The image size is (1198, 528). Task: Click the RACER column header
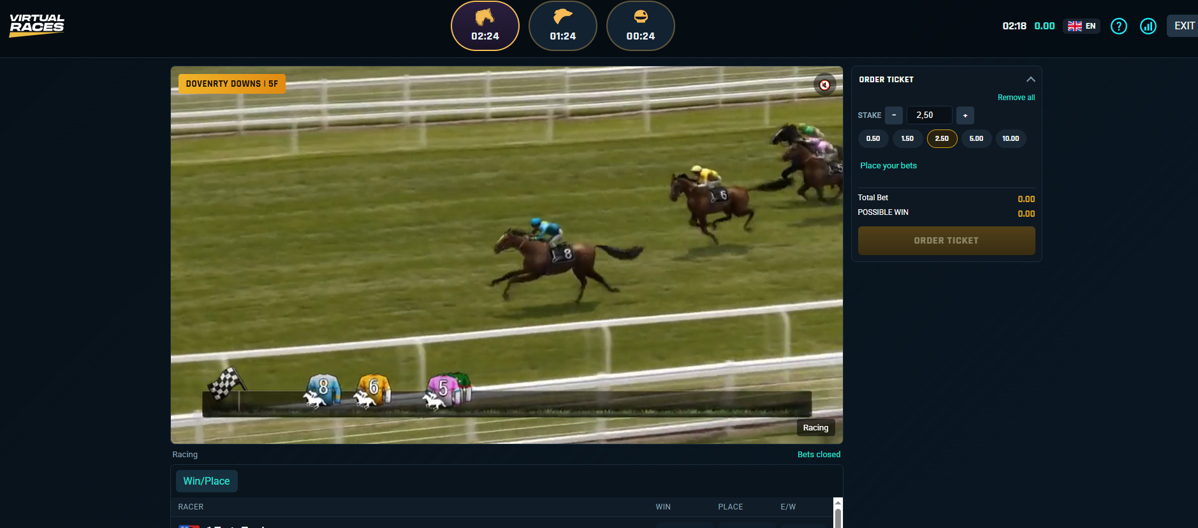tap(191, 507)
